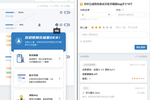Image resolution: width=150 pixels, height=100 pixels.
Task: Open more options on the 60% row
Action: pos(61,25)
